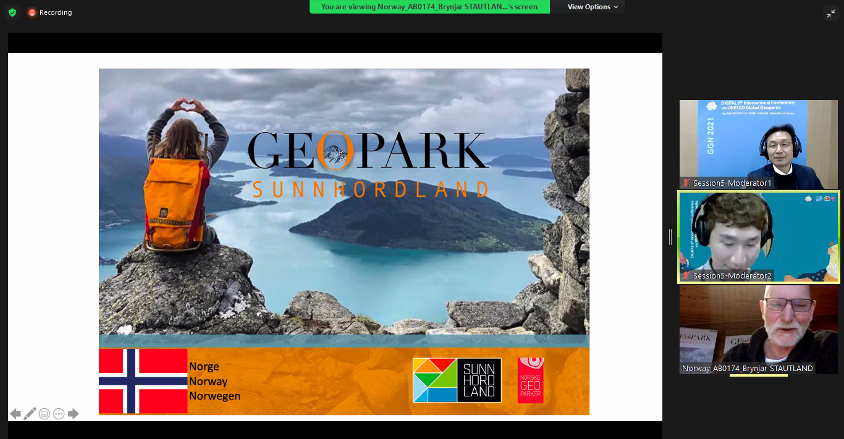Click the divider handle beside video panel
The height and width of the screenshot is (439, 844).
pyautogui.click(x=670, y=236)
